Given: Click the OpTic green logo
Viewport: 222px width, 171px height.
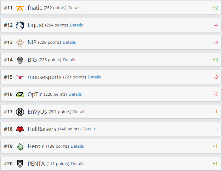Looking at the screenshot, I should (x=20, y=94).
